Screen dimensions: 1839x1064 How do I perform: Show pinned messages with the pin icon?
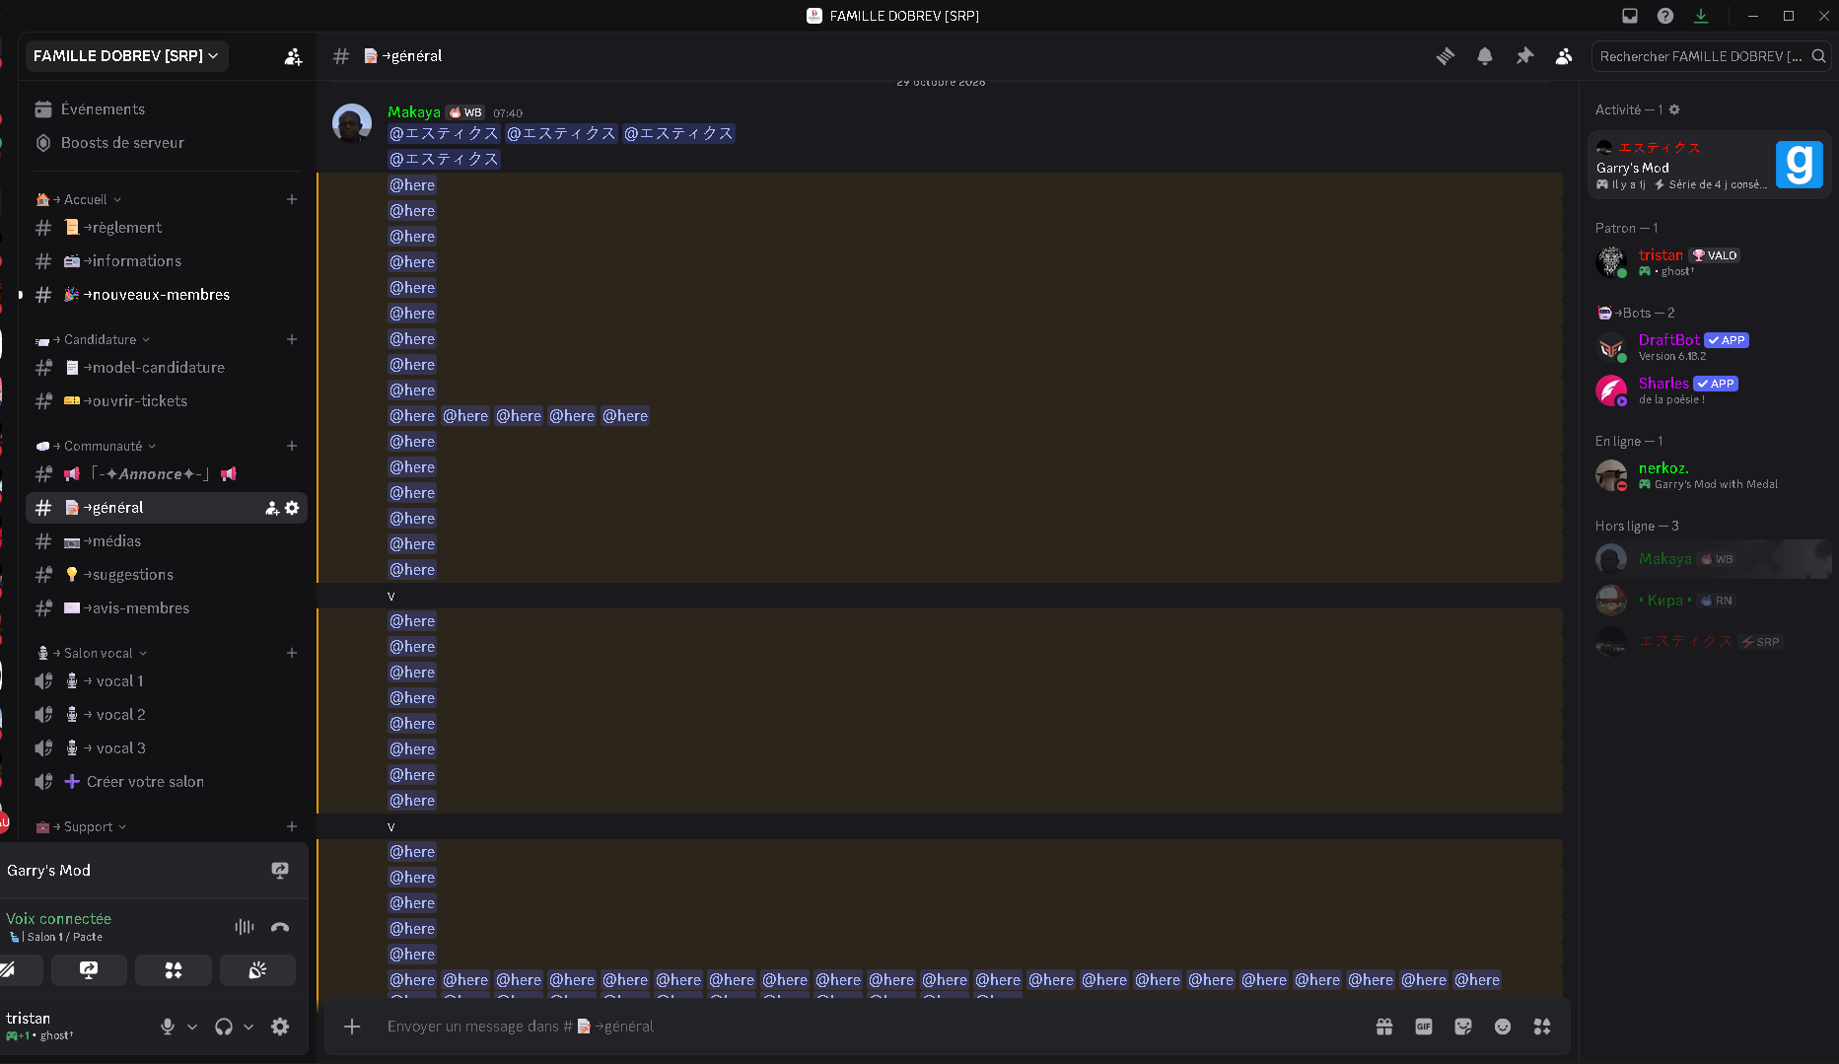[x=1524, y=56]
